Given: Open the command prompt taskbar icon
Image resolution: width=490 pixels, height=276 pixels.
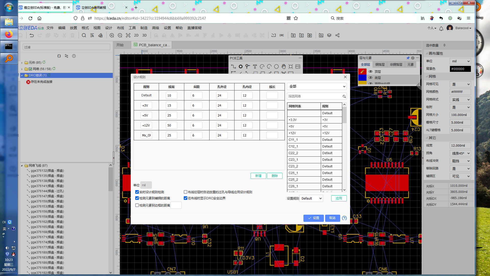Looking at the screenshot, I should (9, 46).
